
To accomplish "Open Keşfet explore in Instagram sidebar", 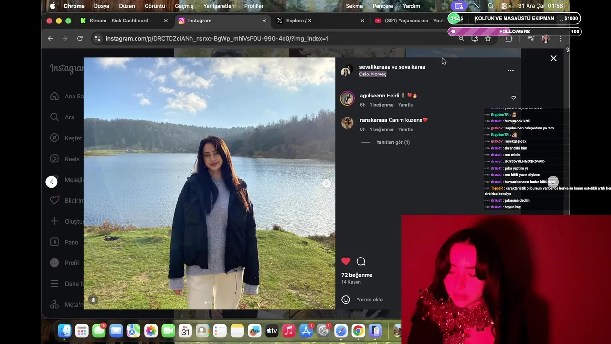I will pos(54,138).
